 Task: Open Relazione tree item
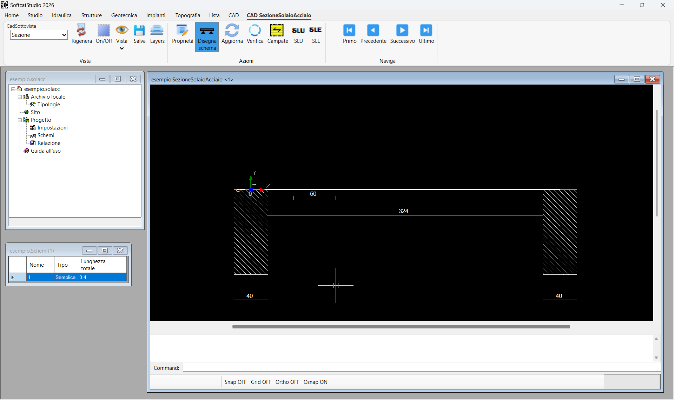point(49,143)
